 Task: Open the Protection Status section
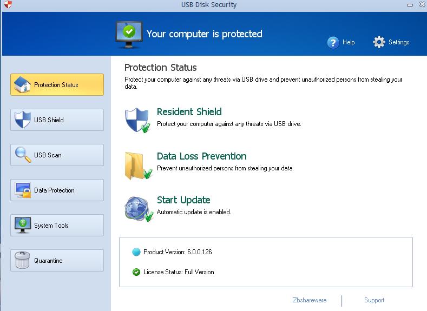click(x=57, y=84)
